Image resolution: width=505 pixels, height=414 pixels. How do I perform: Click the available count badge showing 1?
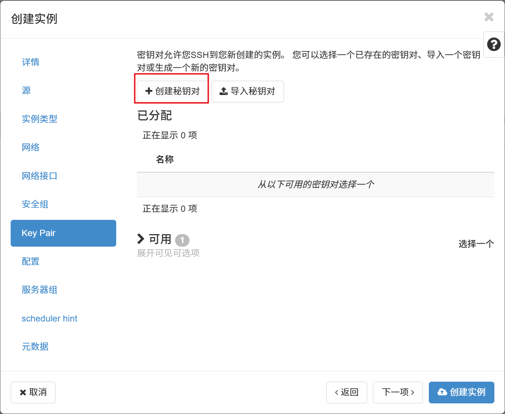pos(182,240)
